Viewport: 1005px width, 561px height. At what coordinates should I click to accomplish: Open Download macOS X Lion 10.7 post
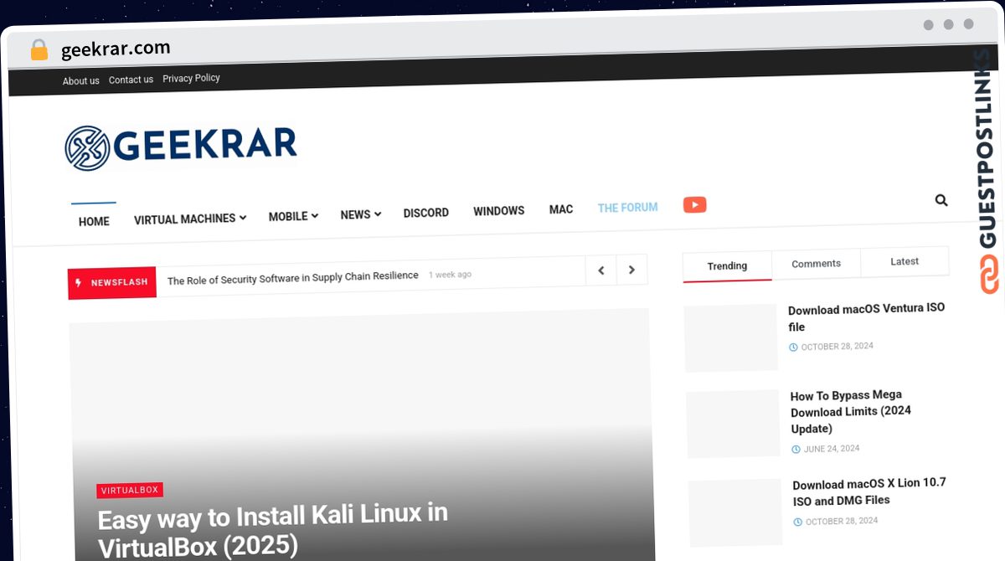(x=869, y=492)
